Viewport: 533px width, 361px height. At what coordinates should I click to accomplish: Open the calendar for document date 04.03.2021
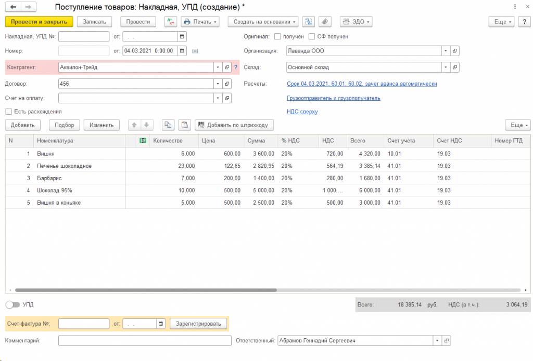click(x=182, y=51)
